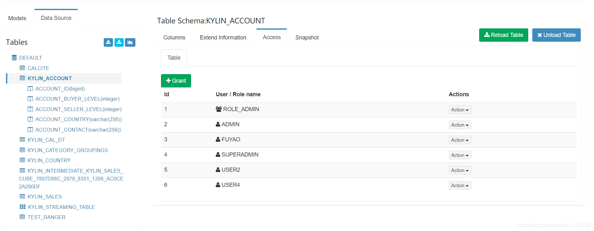The image size is (594, 231).
Task: Click the column icon beside ACCOUNT_SELLER_LEVEL
Action: pos(30,109)
